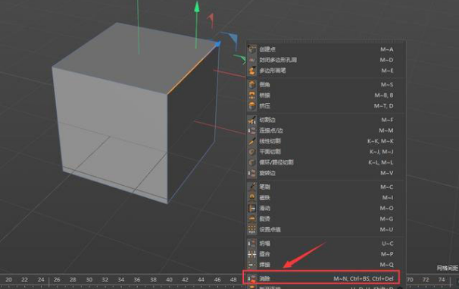Select 线性切割 line cut (K~K, M~K)
The width and height of the screenshot is (459, 289).
pyautogui.click(x=326, y=141)
